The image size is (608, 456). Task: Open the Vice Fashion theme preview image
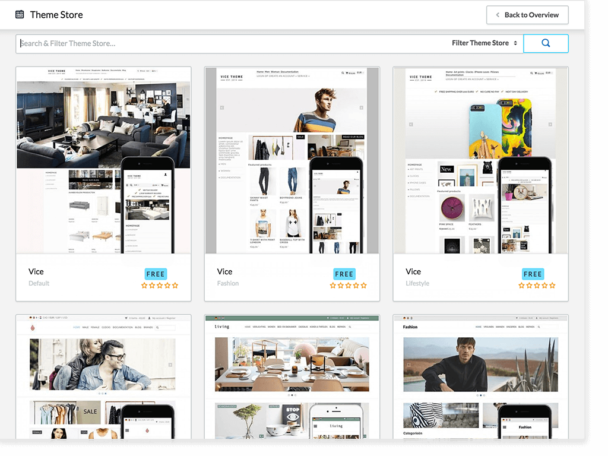click(x=292, y=160)
